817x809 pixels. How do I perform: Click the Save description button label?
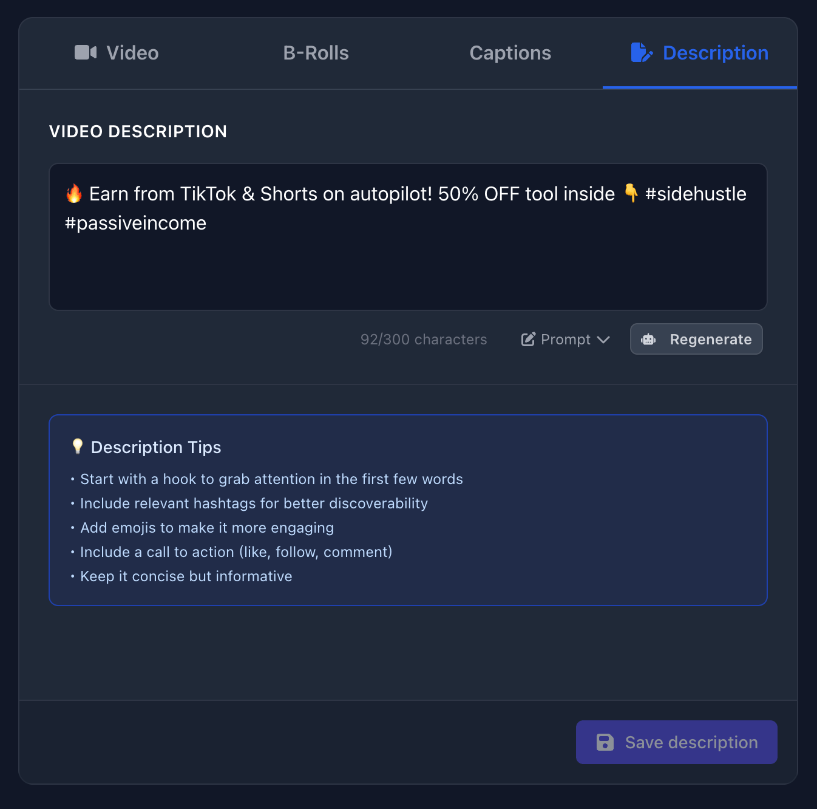[x=691, y=742]
